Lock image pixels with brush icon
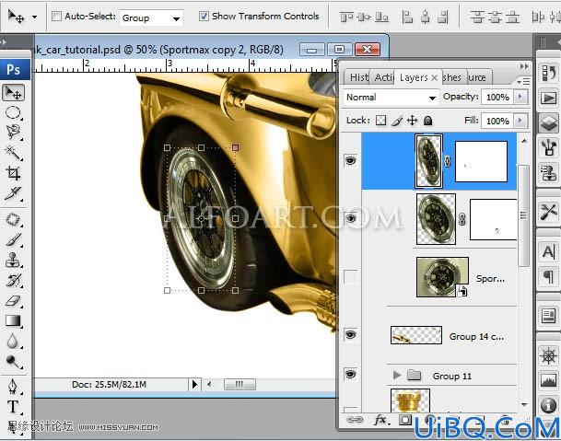 point(397,121)
